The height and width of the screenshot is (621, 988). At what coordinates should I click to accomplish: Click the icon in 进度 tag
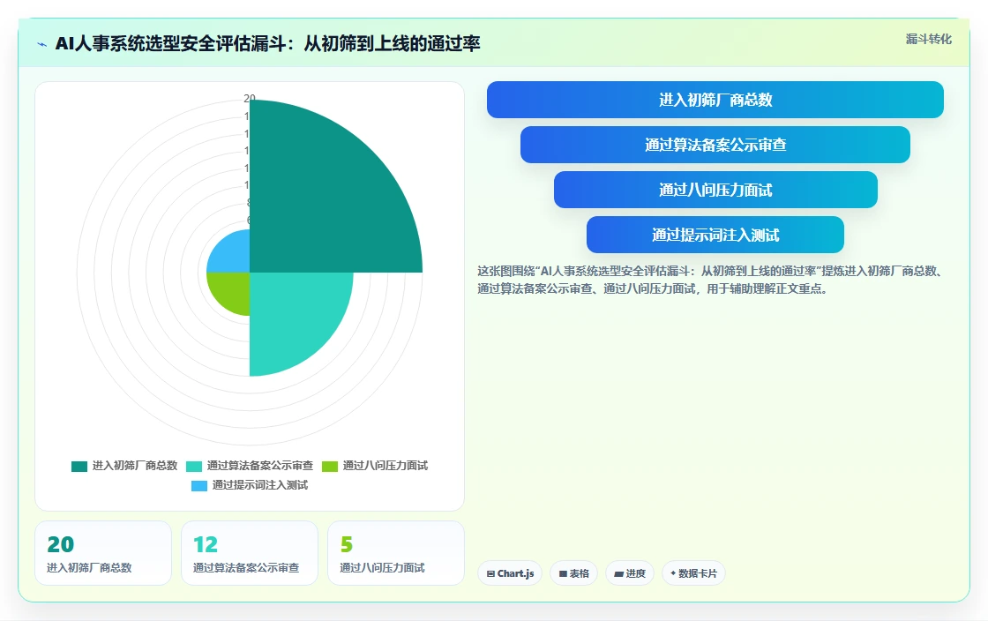[x=618, y=573]
